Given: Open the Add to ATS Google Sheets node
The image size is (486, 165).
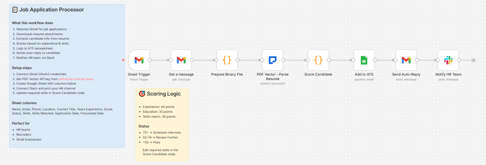Looking at the screenshot, I should [x=364, y=60].
